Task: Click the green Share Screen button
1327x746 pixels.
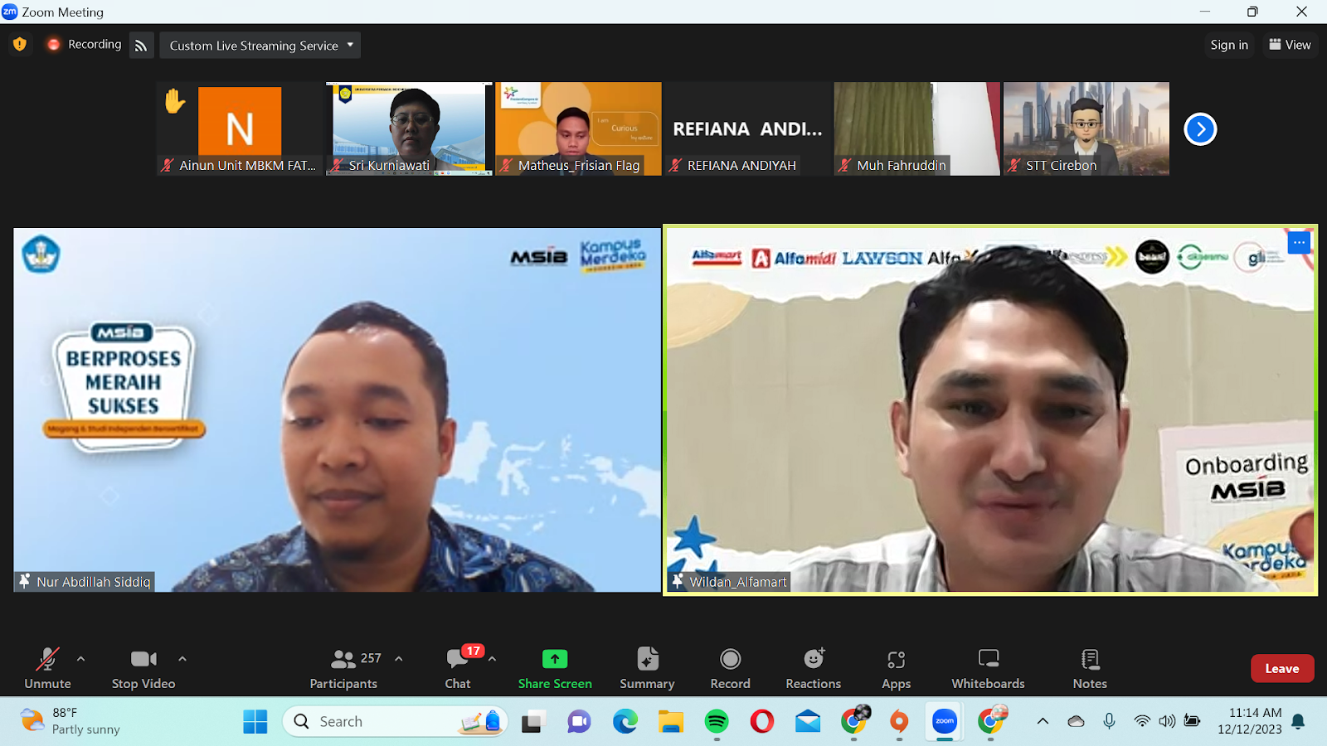Action: tap(555, 669)
